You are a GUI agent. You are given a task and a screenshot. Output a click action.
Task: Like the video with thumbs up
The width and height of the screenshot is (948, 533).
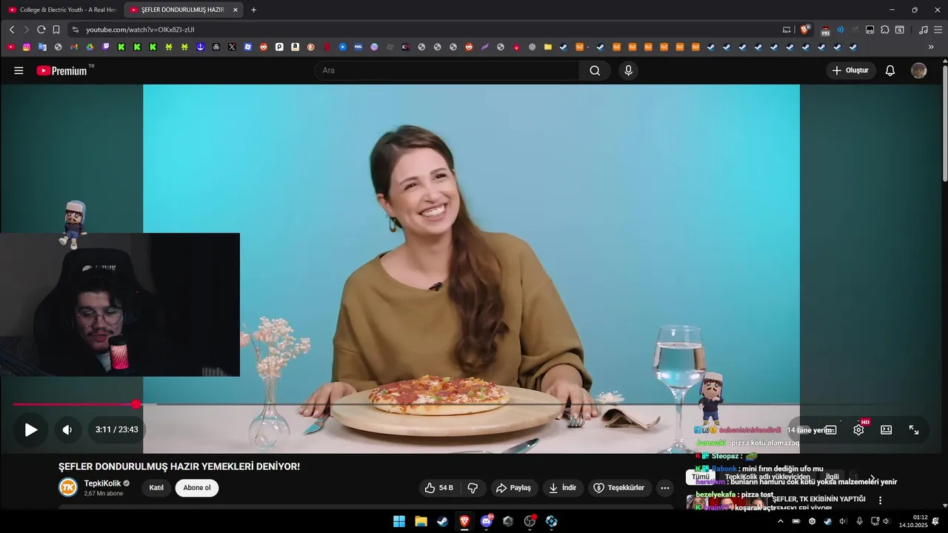pos(438,488)
